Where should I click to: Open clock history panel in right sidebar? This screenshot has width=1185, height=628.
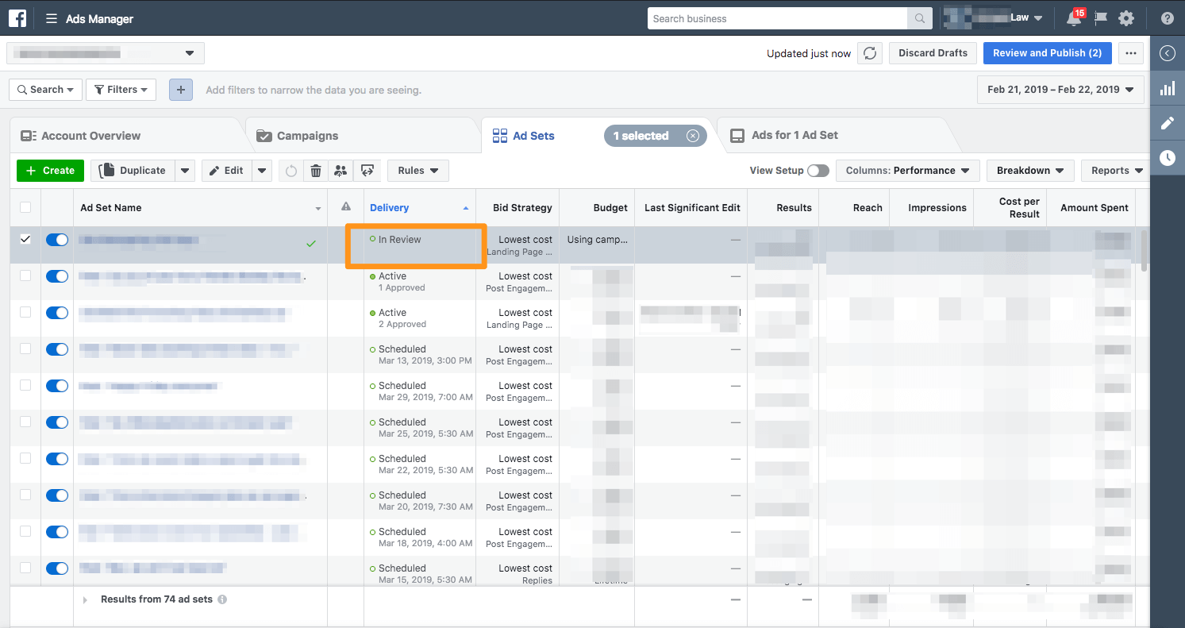(1168, 158)
